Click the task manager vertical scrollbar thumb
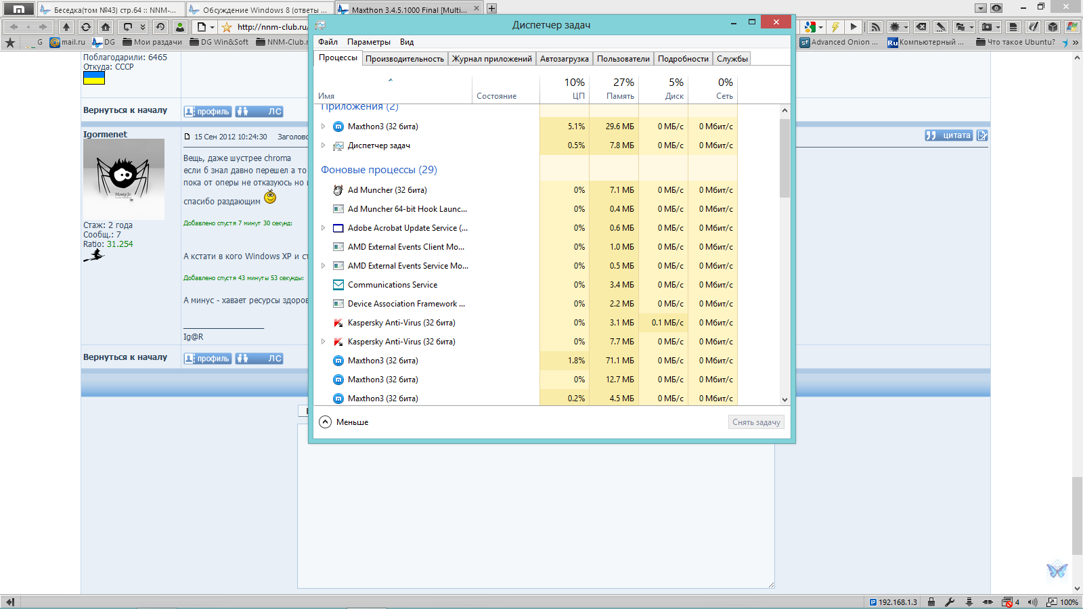The width and height of the screenshot is (1083, 609). [784, 159]
